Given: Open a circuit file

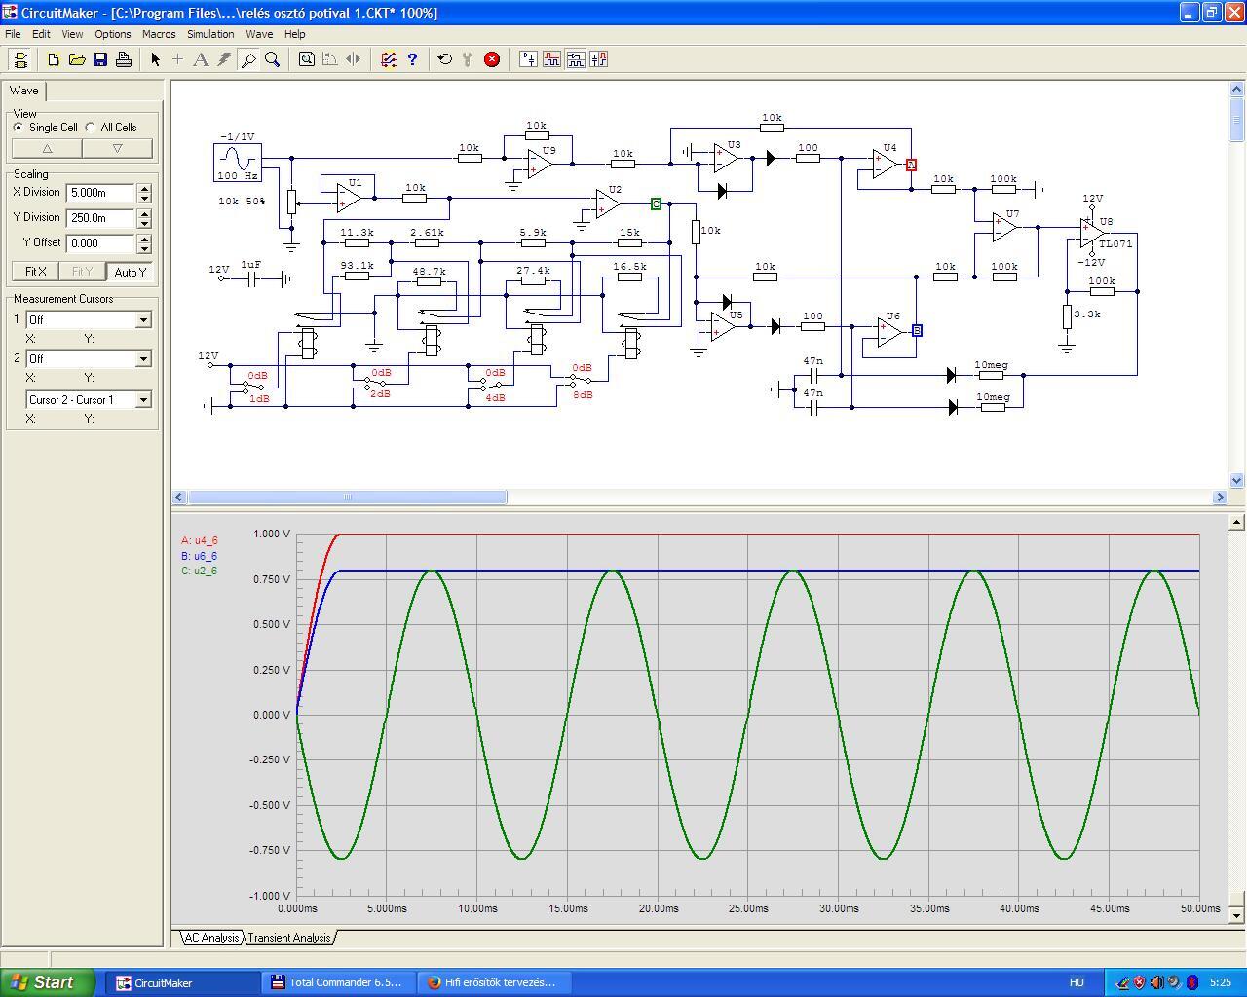Looking at the screenshot, I should point(77,59).
